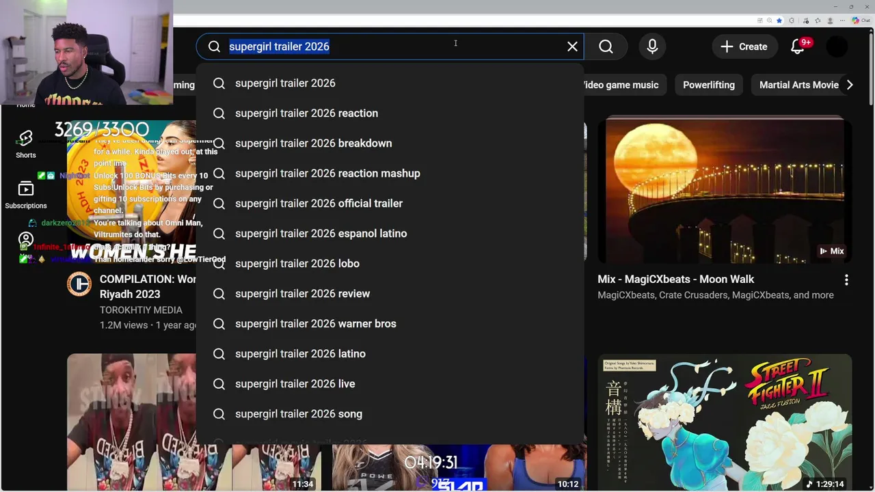Click inside the search input field
Image resolution: width=875 pixels, height=492 pixels.
click(390, 46)
